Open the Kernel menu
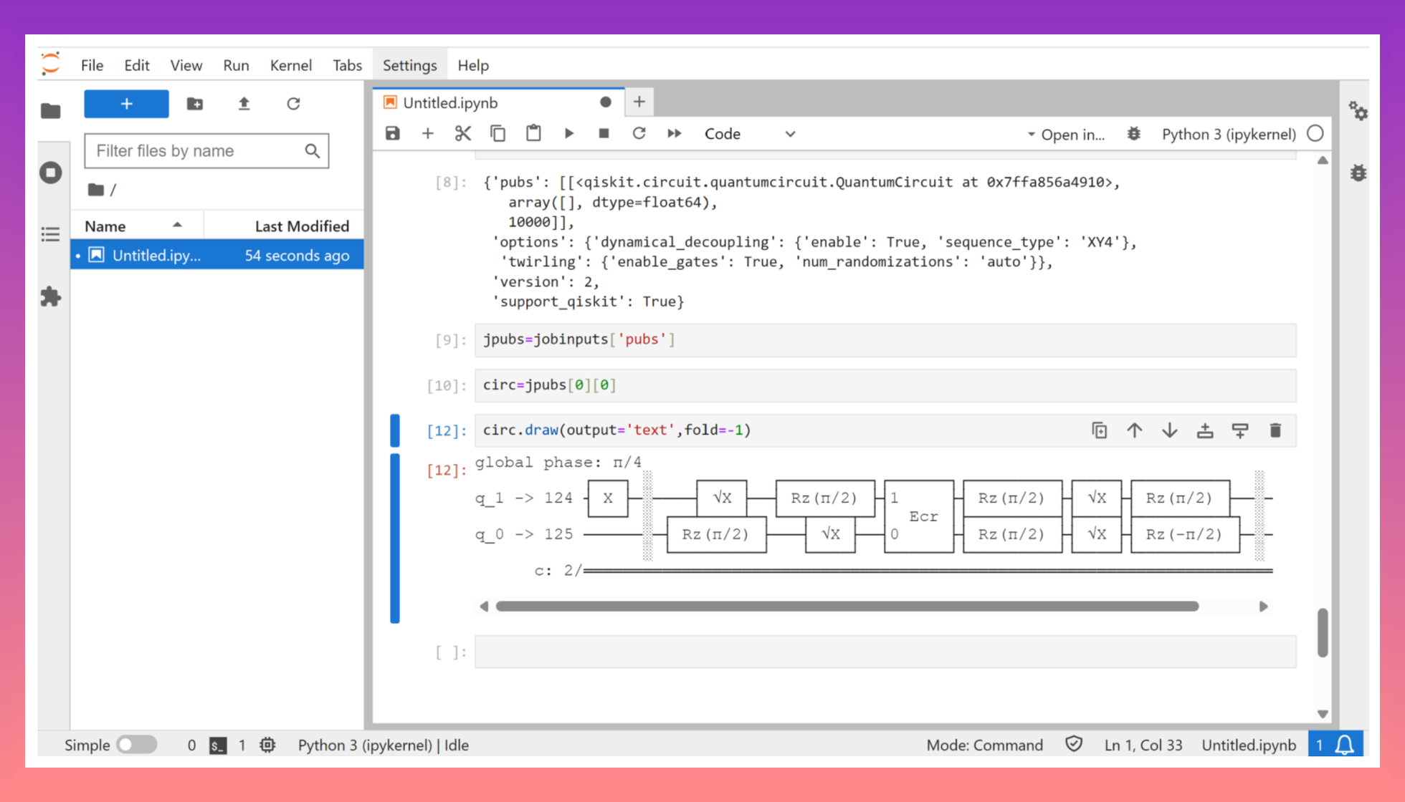The width and height of the screenshot is (1405, 802). (290, 64)
